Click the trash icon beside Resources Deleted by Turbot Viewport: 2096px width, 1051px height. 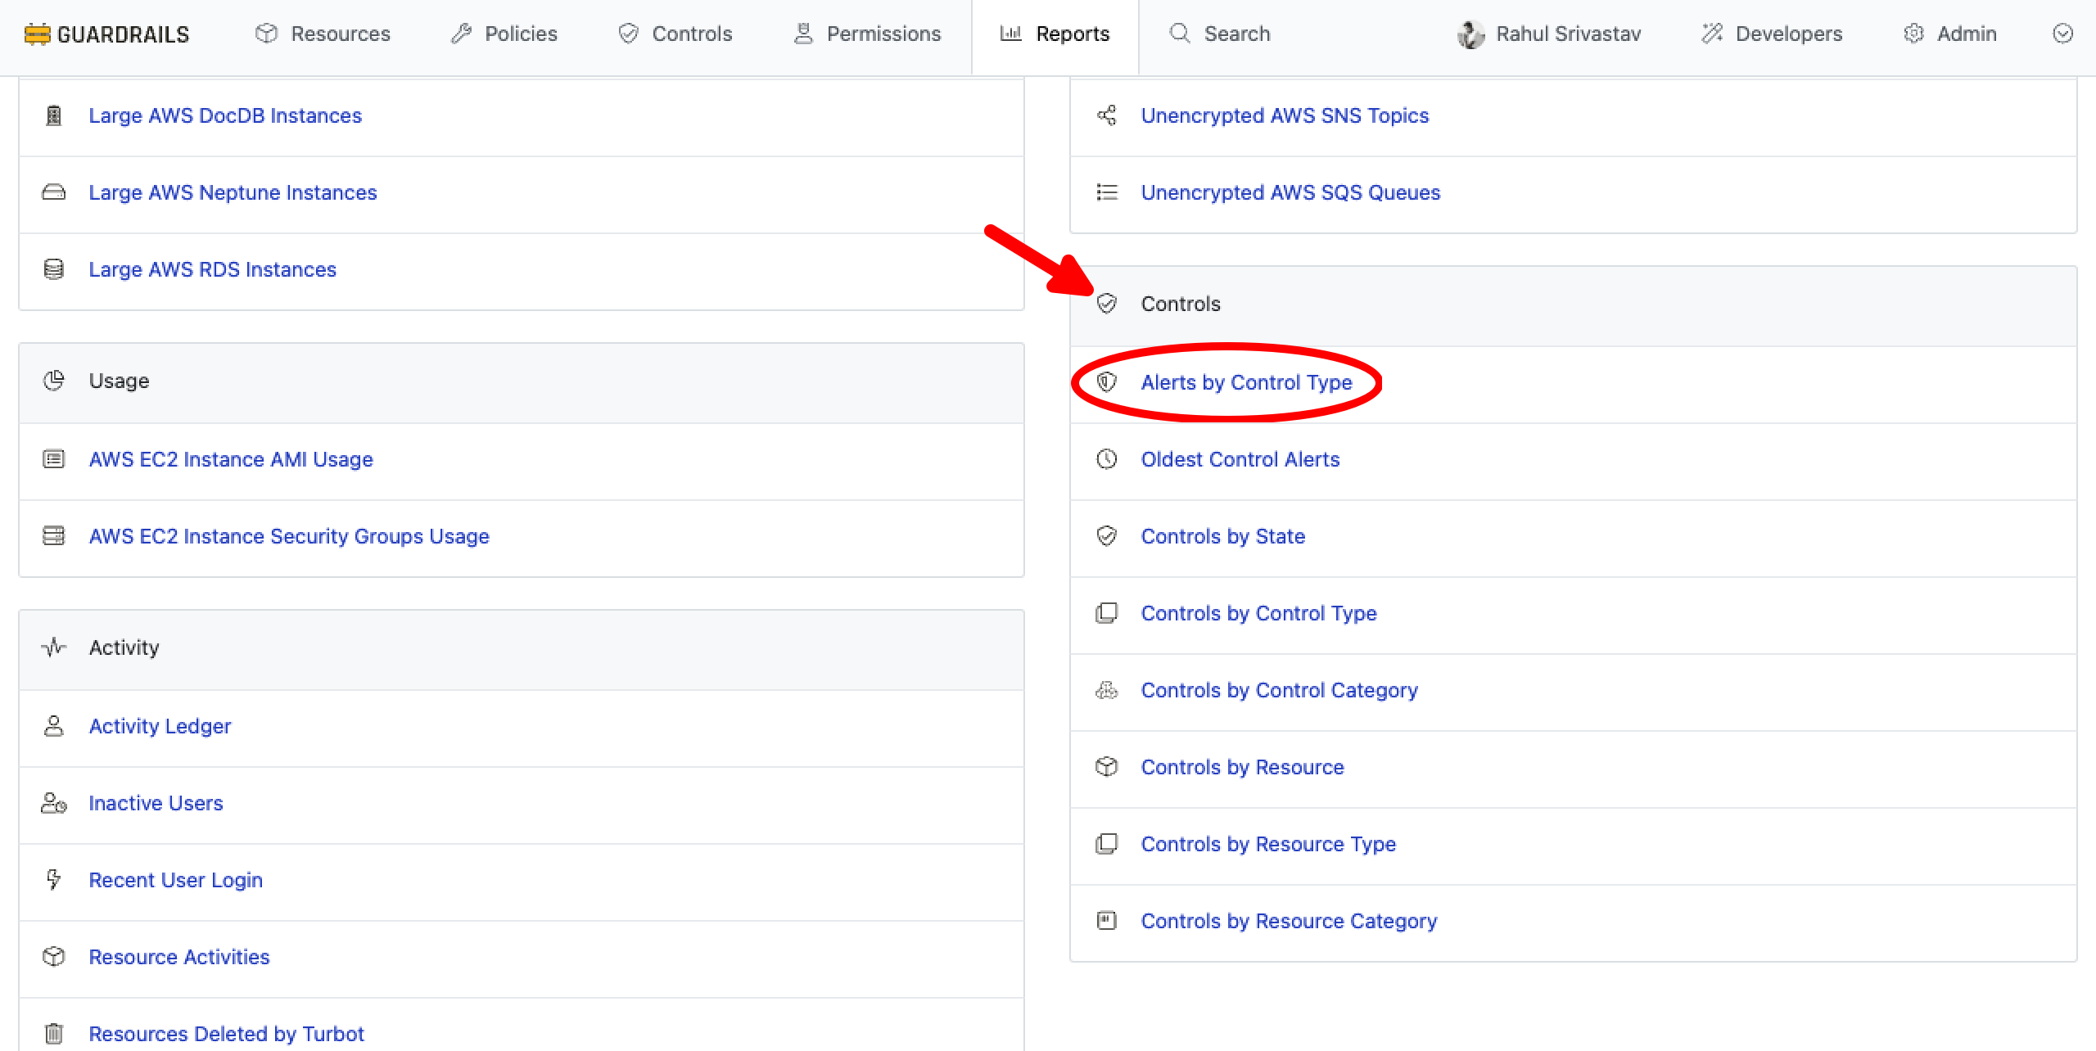click(x=53, y=1033)
